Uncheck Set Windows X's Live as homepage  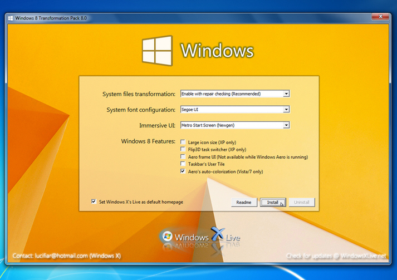point(94,202)
